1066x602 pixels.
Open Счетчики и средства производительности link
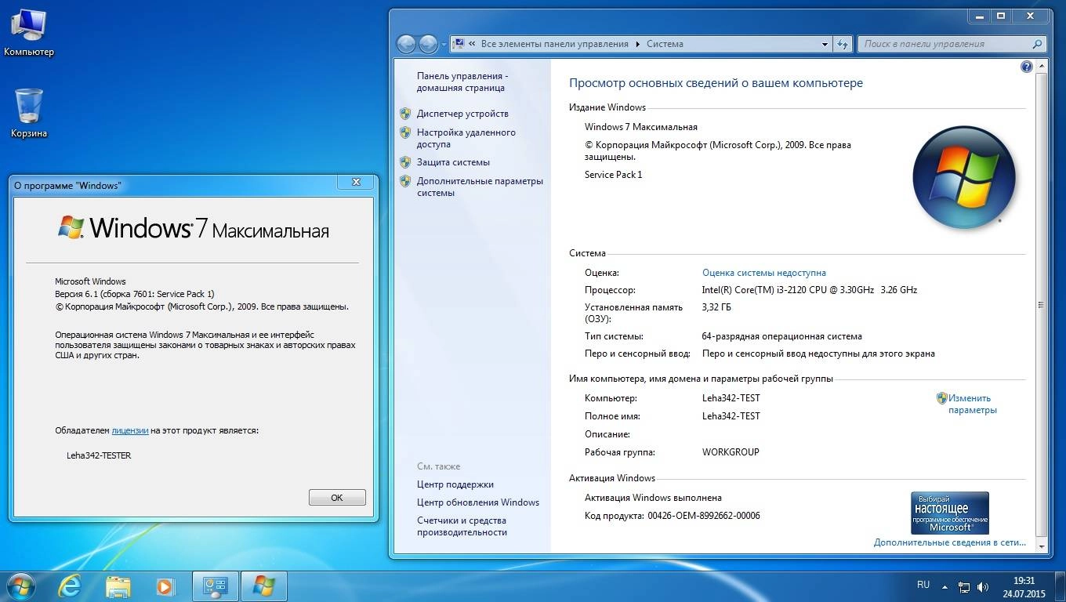[462, 527]
